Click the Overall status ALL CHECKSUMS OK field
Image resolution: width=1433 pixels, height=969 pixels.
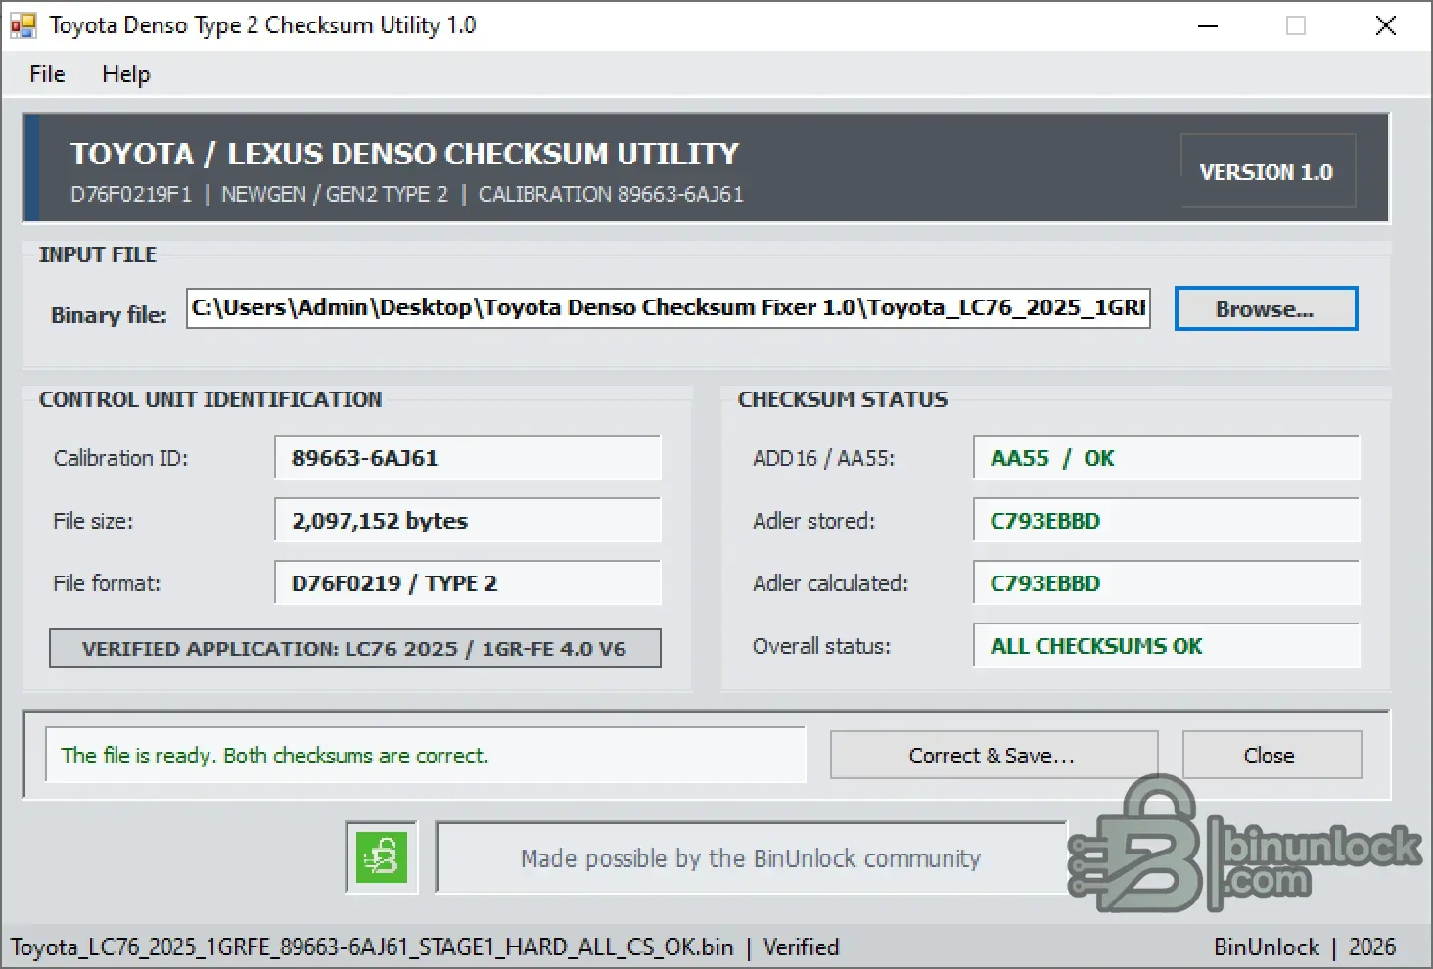[x=1167, y=646]
